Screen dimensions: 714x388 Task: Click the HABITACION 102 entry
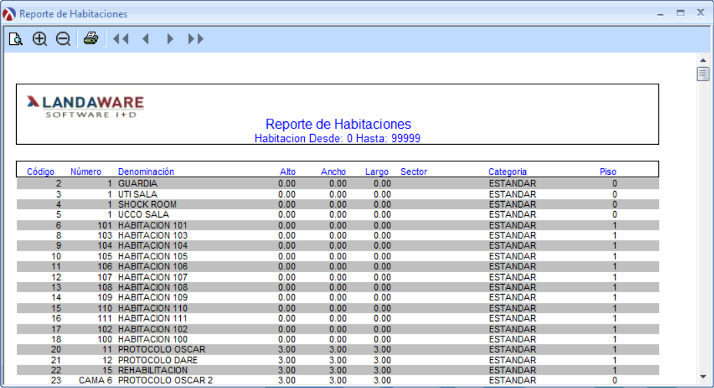point(153,329)
